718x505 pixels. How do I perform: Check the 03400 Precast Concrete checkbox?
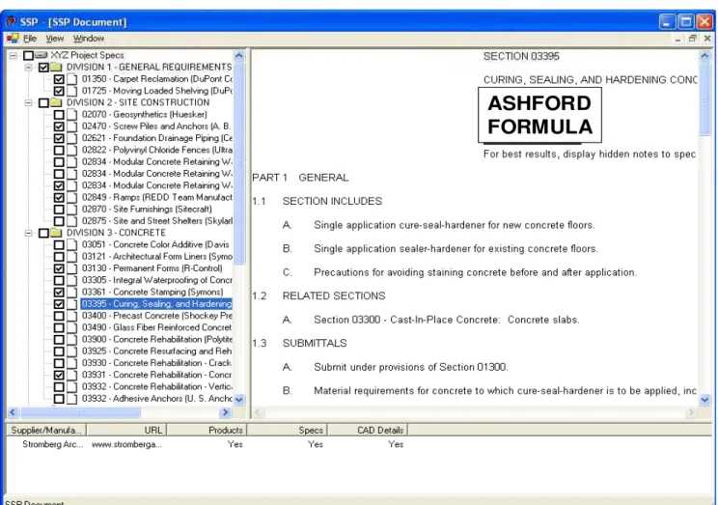point(59,316)
